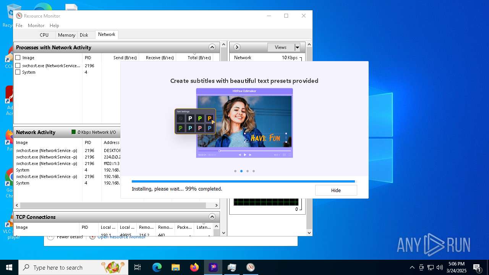Viewport: 489px width, 275px height.
Task: Select the second carousel dot
Action: (x=241, y=171)
